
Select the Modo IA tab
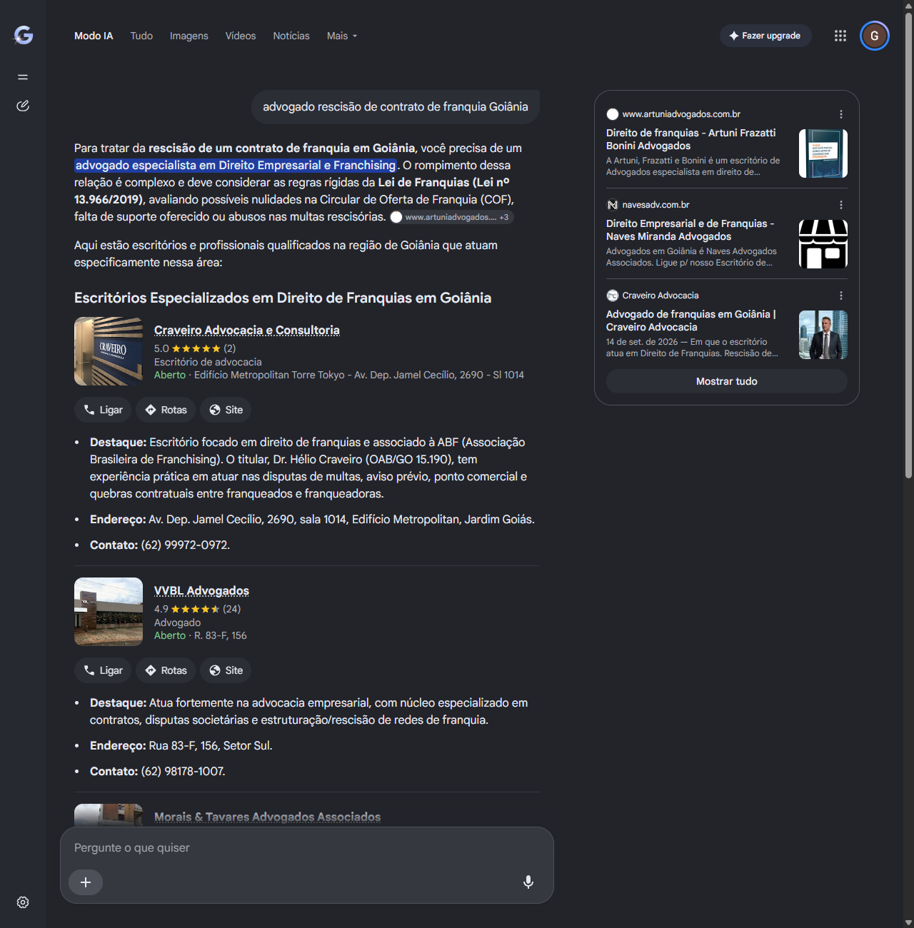coord(94,36)
